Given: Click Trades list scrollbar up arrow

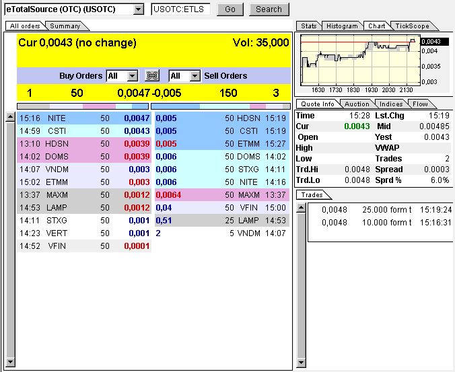Looking at the screenshot, I should click(302, 208).
